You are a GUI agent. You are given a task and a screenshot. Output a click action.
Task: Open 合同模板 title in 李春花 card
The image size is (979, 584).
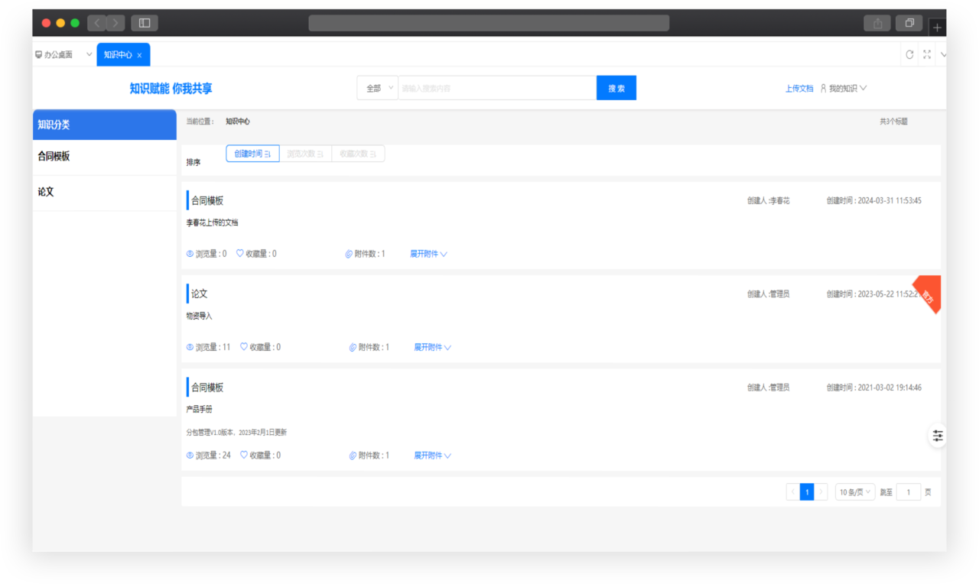(x=207, y=200)
